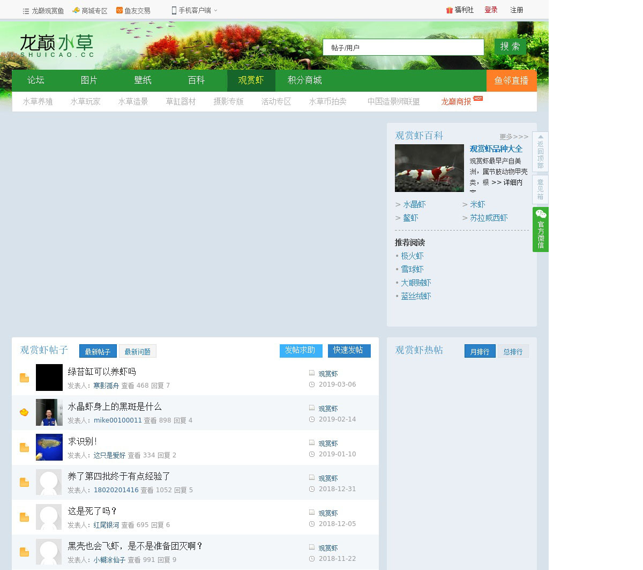The height and width of the screenshot is (570, 643).
Task: Open user profile mike00100011
Action: pyautogui.click(x=118, y=420)
